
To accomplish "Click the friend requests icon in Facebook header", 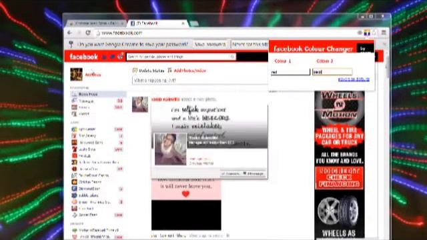I will click(104, 57).
